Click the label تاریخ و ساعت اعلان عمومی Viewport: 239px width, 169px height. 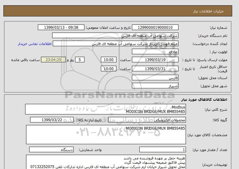(108, 28)
